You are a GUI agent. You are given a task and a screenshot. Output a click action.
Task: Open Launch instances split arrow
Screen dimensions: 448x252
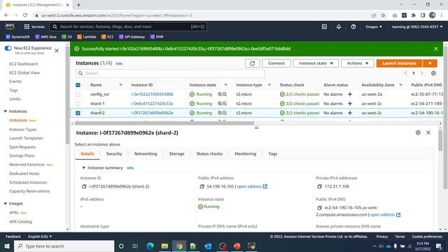pos(430,63)
